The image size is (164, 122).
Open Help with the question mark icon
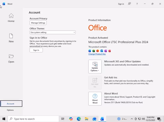(x=137, y=4)
